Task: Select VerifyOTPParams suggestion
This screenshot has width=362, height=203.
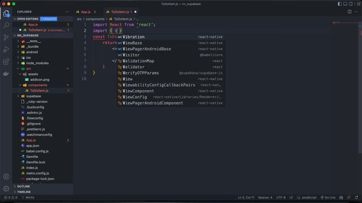Action: pyautogui.click(x=171, y=73)
